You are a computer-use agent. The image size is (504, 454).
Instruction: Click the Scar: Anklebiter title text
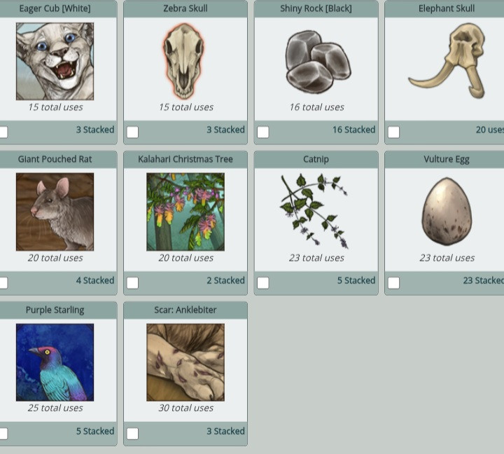pos(185,310)
